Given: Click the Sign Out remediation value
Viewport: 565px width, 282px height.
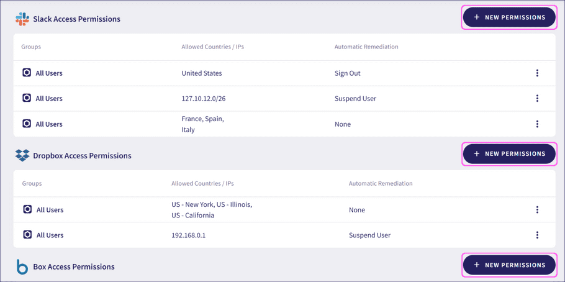Looking at the screenshot, I should coord(347,73).
